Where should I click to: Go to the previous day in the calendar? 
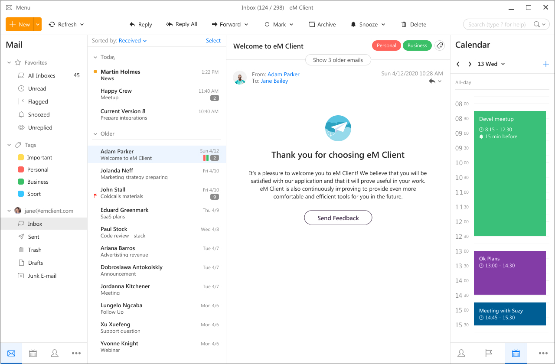458,64
